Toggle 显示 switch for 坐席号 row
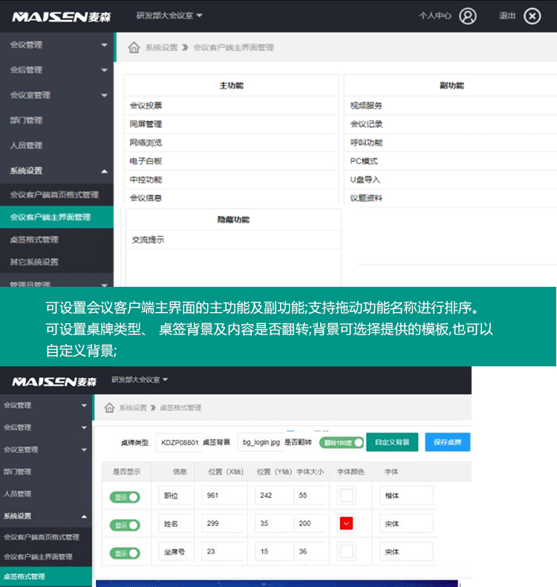 [x=125, y=553]
